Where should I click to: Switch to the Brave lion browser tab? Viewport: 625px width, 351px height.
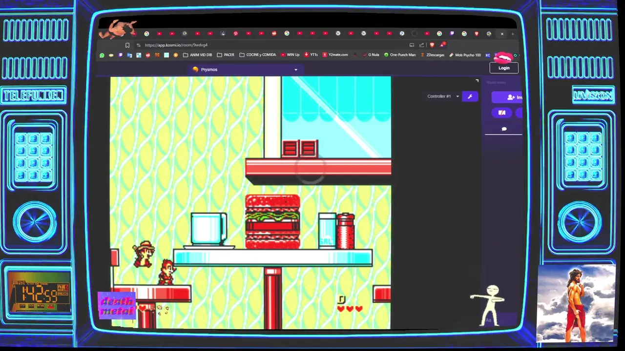click(477, 33)
